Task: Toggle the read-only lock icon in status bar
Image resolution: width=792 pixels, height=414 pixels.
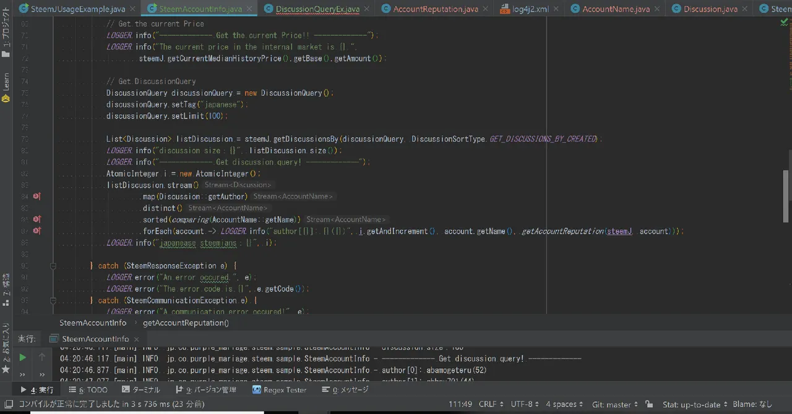Action: pyautogui.click(x=649, y=404)
